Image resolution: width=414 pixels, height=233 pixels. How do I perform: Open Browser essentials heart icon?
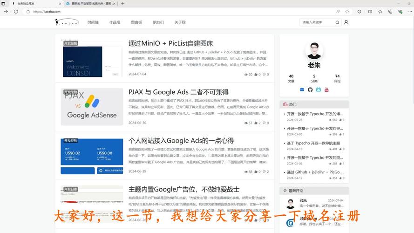400,12
